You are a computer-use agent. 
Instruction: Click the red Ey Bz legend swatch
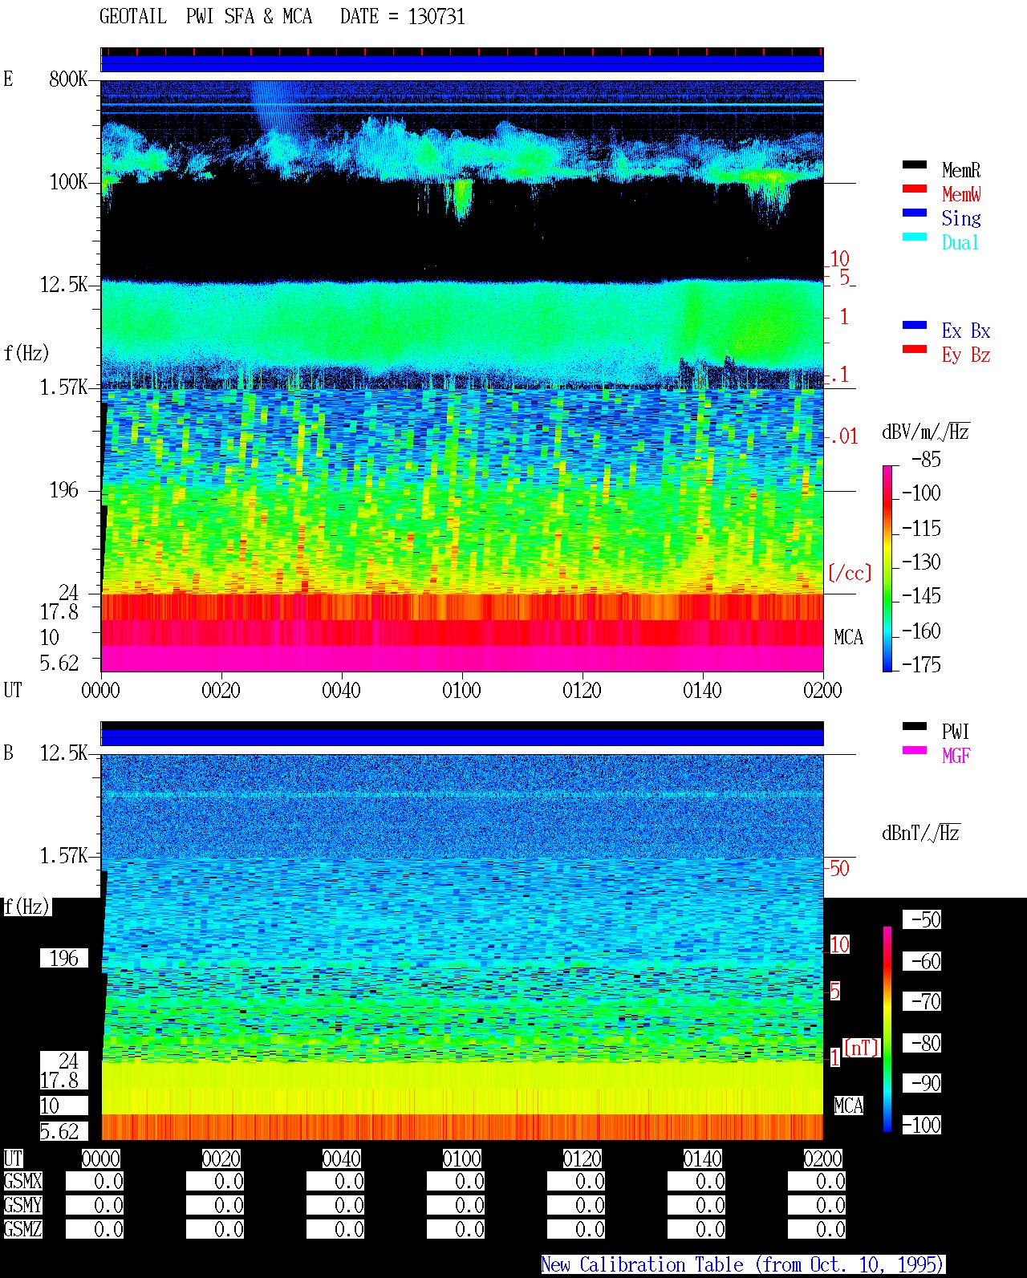(x=915, y=350)
